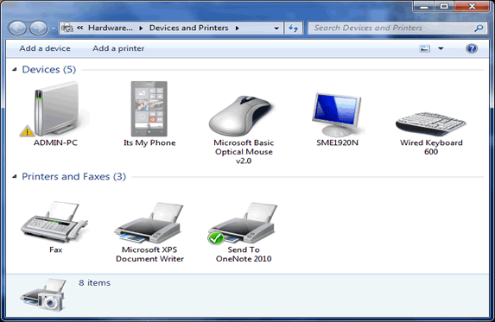Go to the Hardware breadcrumb

click(x=111, y=28)
